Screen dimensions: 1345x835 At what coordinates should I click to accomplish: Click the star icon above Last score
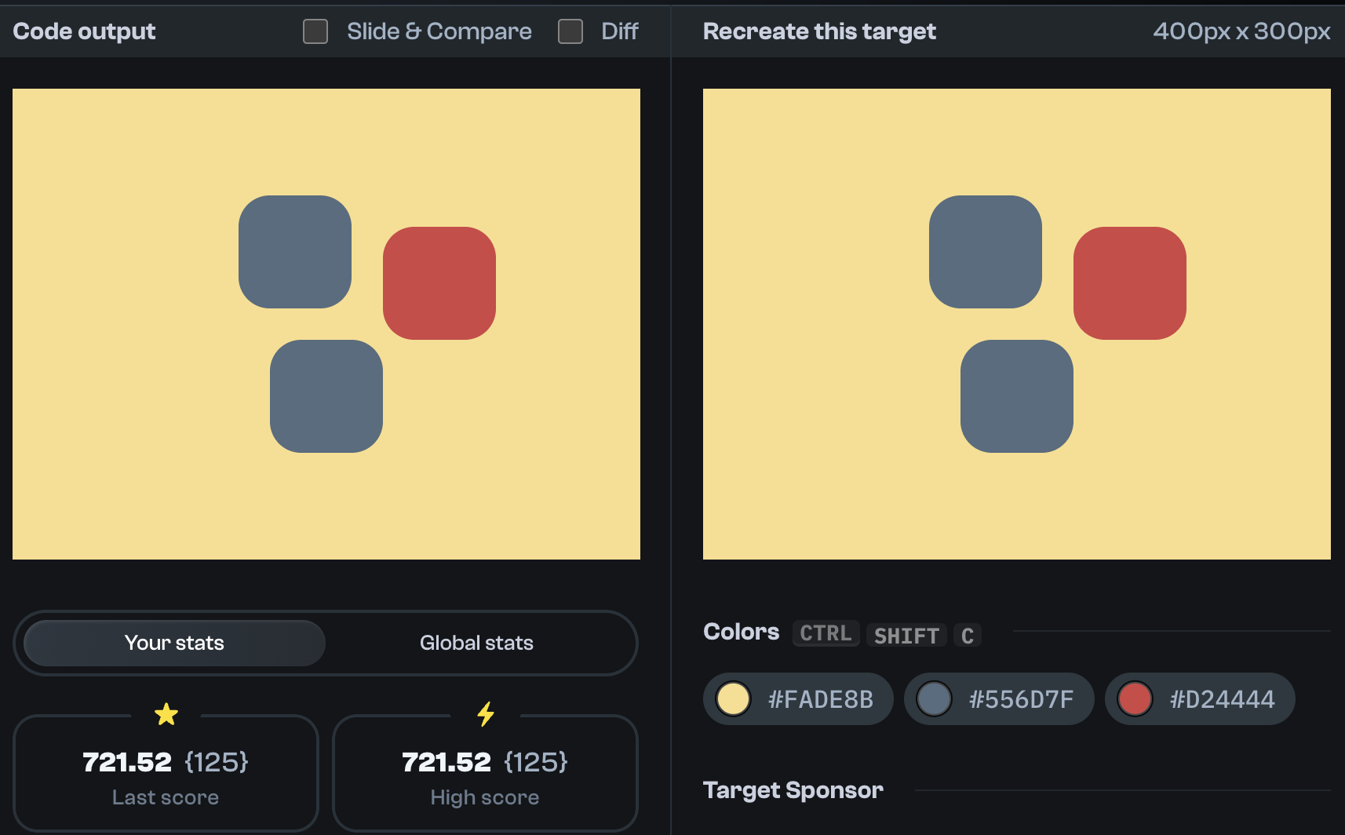click(x=166, y=714)
